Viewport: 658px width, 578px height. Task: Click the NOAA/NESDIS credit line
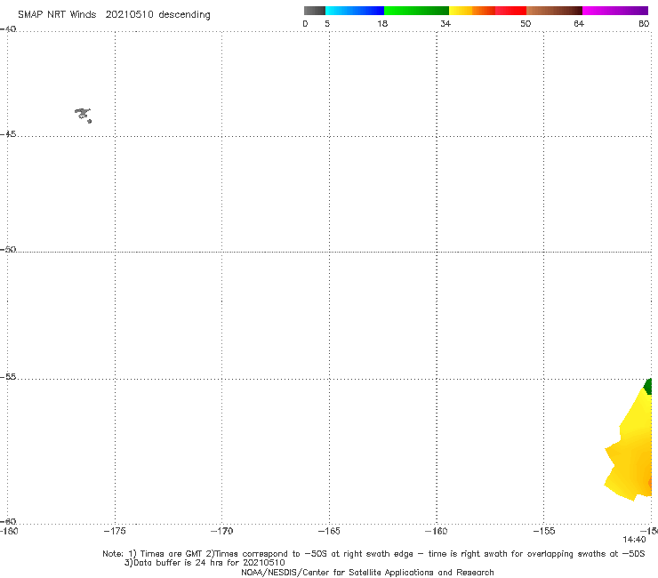point(367,573)
